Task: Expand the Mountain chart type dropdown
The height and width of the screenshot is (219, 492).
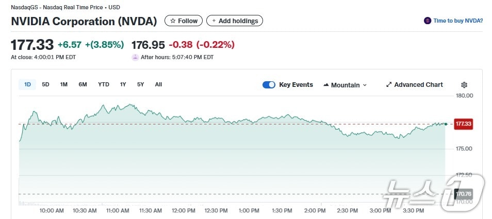Action: coord(365,85)
